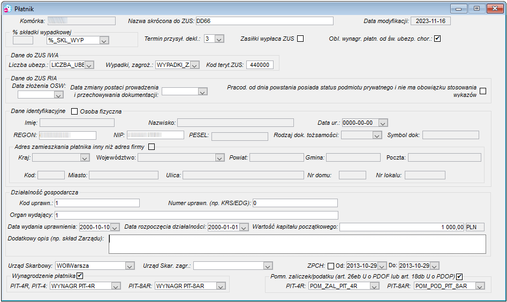Open the Data wydania uprawnienia date picker
This screenshot has height=302, width=507.
[115, 228]
